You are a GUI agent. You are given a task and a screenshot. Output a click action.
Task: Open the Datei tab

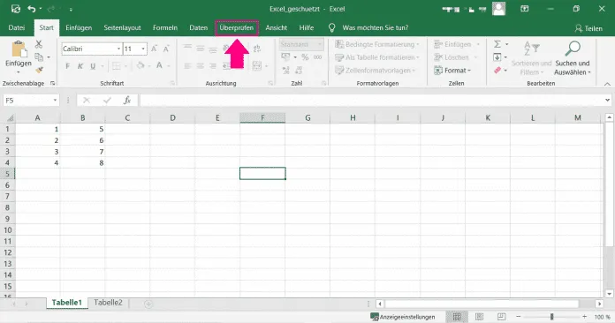tap(17, 27)
